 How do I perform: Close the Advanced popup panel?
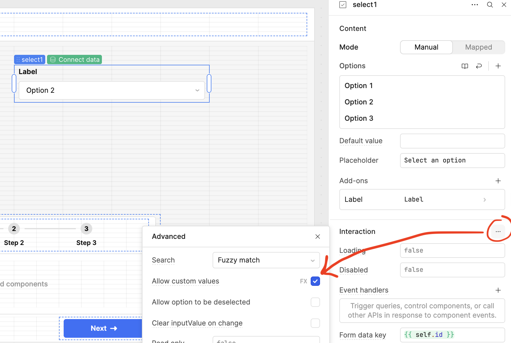point(318,237)
